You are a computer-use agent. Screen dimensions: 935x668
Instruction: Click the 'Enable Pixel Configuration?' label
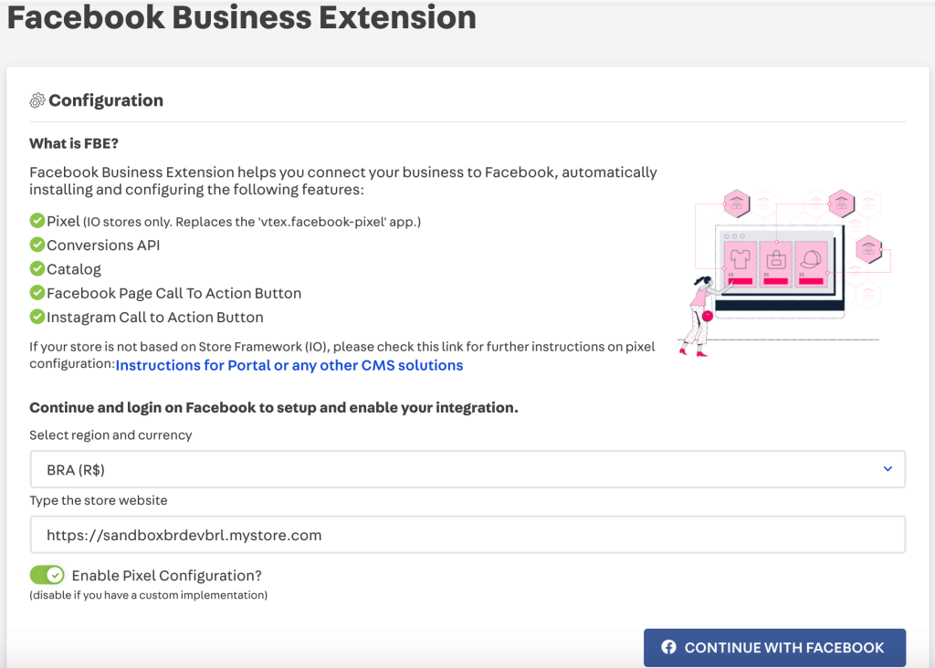click(167, 576)
